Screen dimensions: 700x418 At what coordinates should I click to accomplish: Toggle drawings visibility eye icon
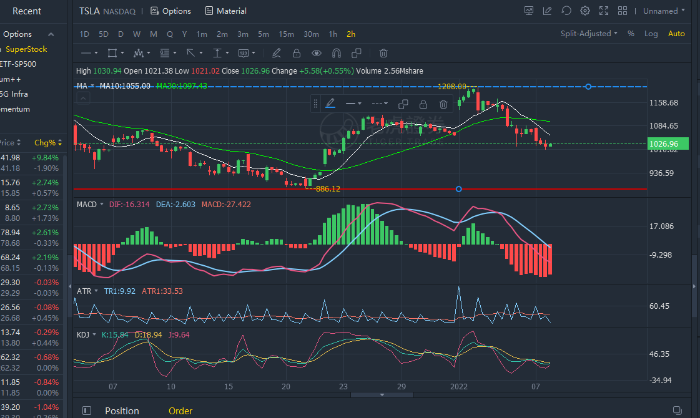(317, 53)
